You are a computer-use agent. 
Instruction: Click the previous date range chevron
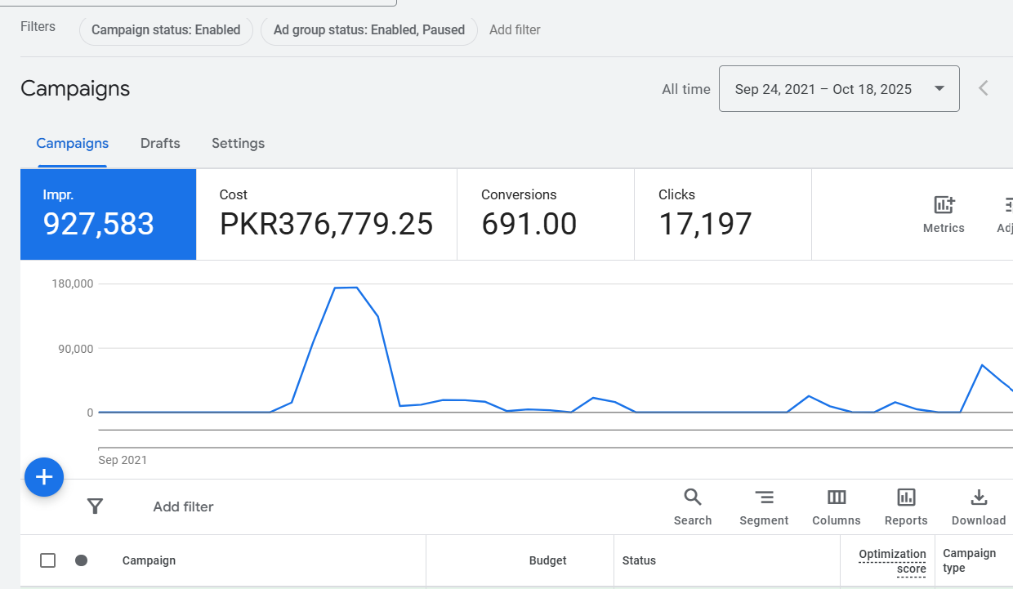click(x=984, y=88)
